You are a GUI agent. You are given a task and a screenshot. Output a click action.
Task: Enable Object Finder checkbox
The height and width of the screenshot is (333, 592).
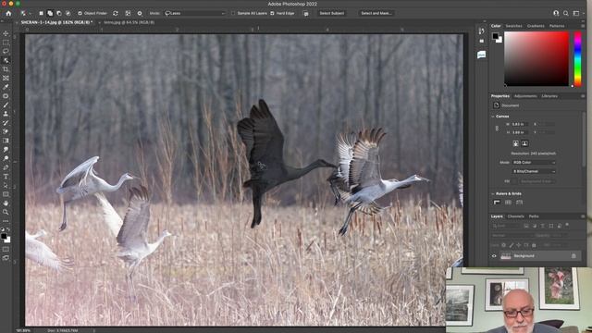pos(80,13)
